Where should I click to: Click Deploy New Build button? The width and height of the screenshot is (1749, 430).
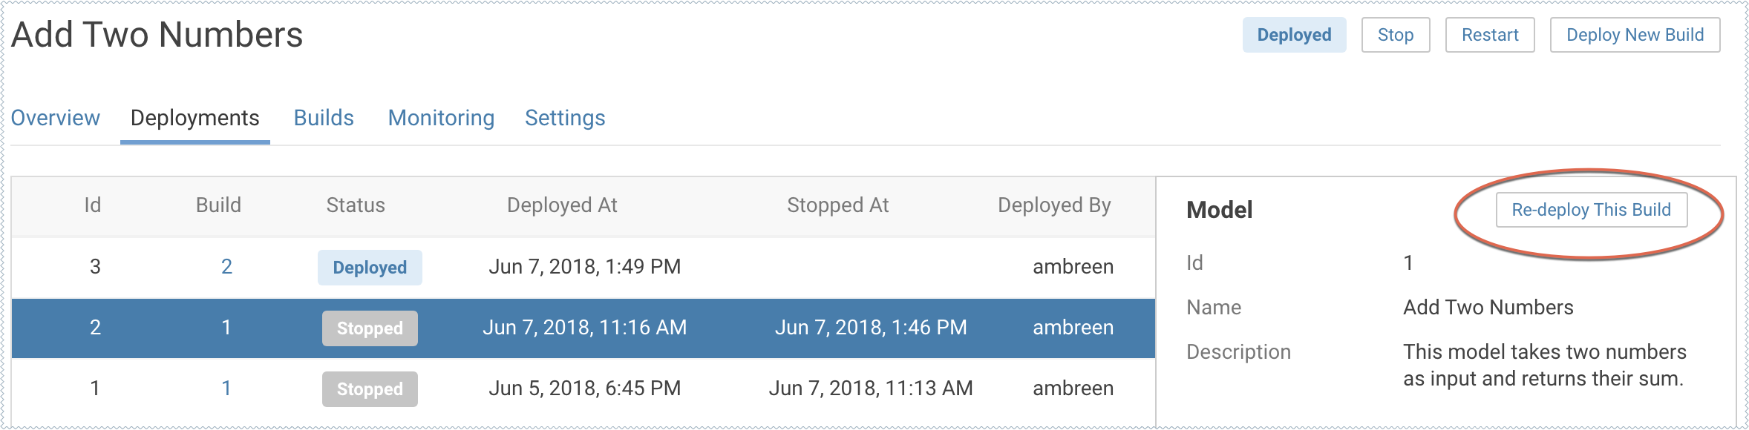point(1635,35)
